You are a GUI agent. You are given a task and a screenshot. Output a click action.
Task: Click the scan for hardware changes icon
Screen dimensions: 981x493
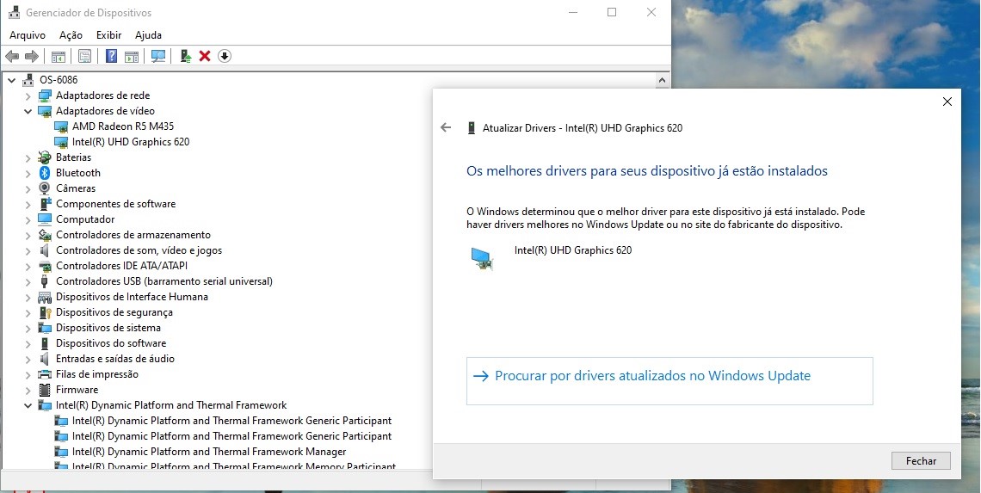click(157, 56)
